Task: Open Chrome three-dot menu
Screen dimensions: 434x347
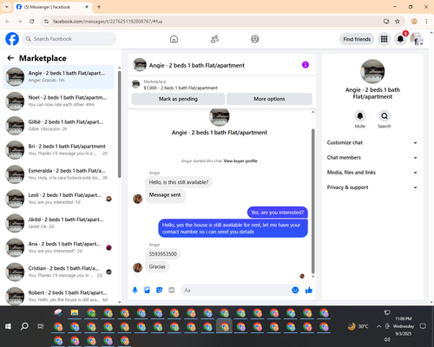Action: [426, 21]
